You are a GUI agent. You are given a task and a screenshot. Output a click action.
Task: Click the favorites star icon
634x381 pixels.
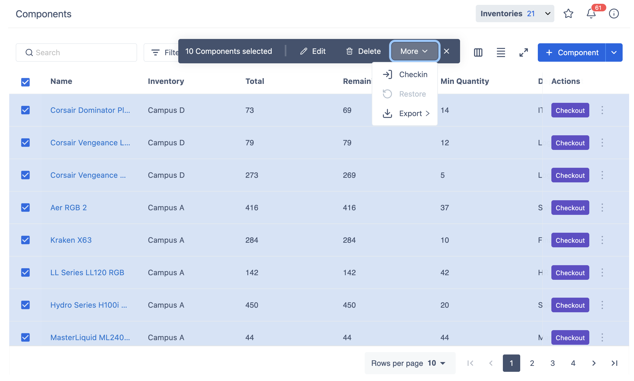pos(568,14)
